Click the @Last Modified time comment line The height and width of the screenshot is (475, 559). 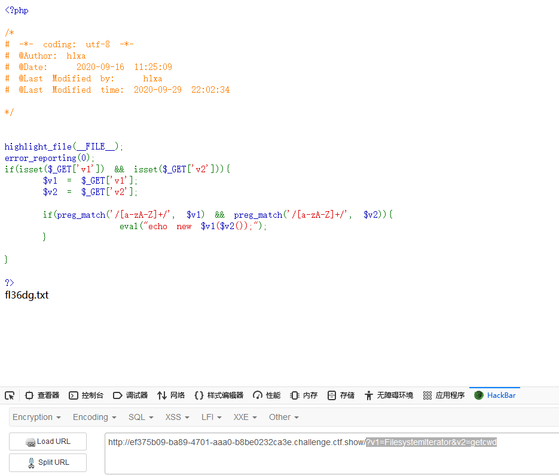[x=117, y=90]
